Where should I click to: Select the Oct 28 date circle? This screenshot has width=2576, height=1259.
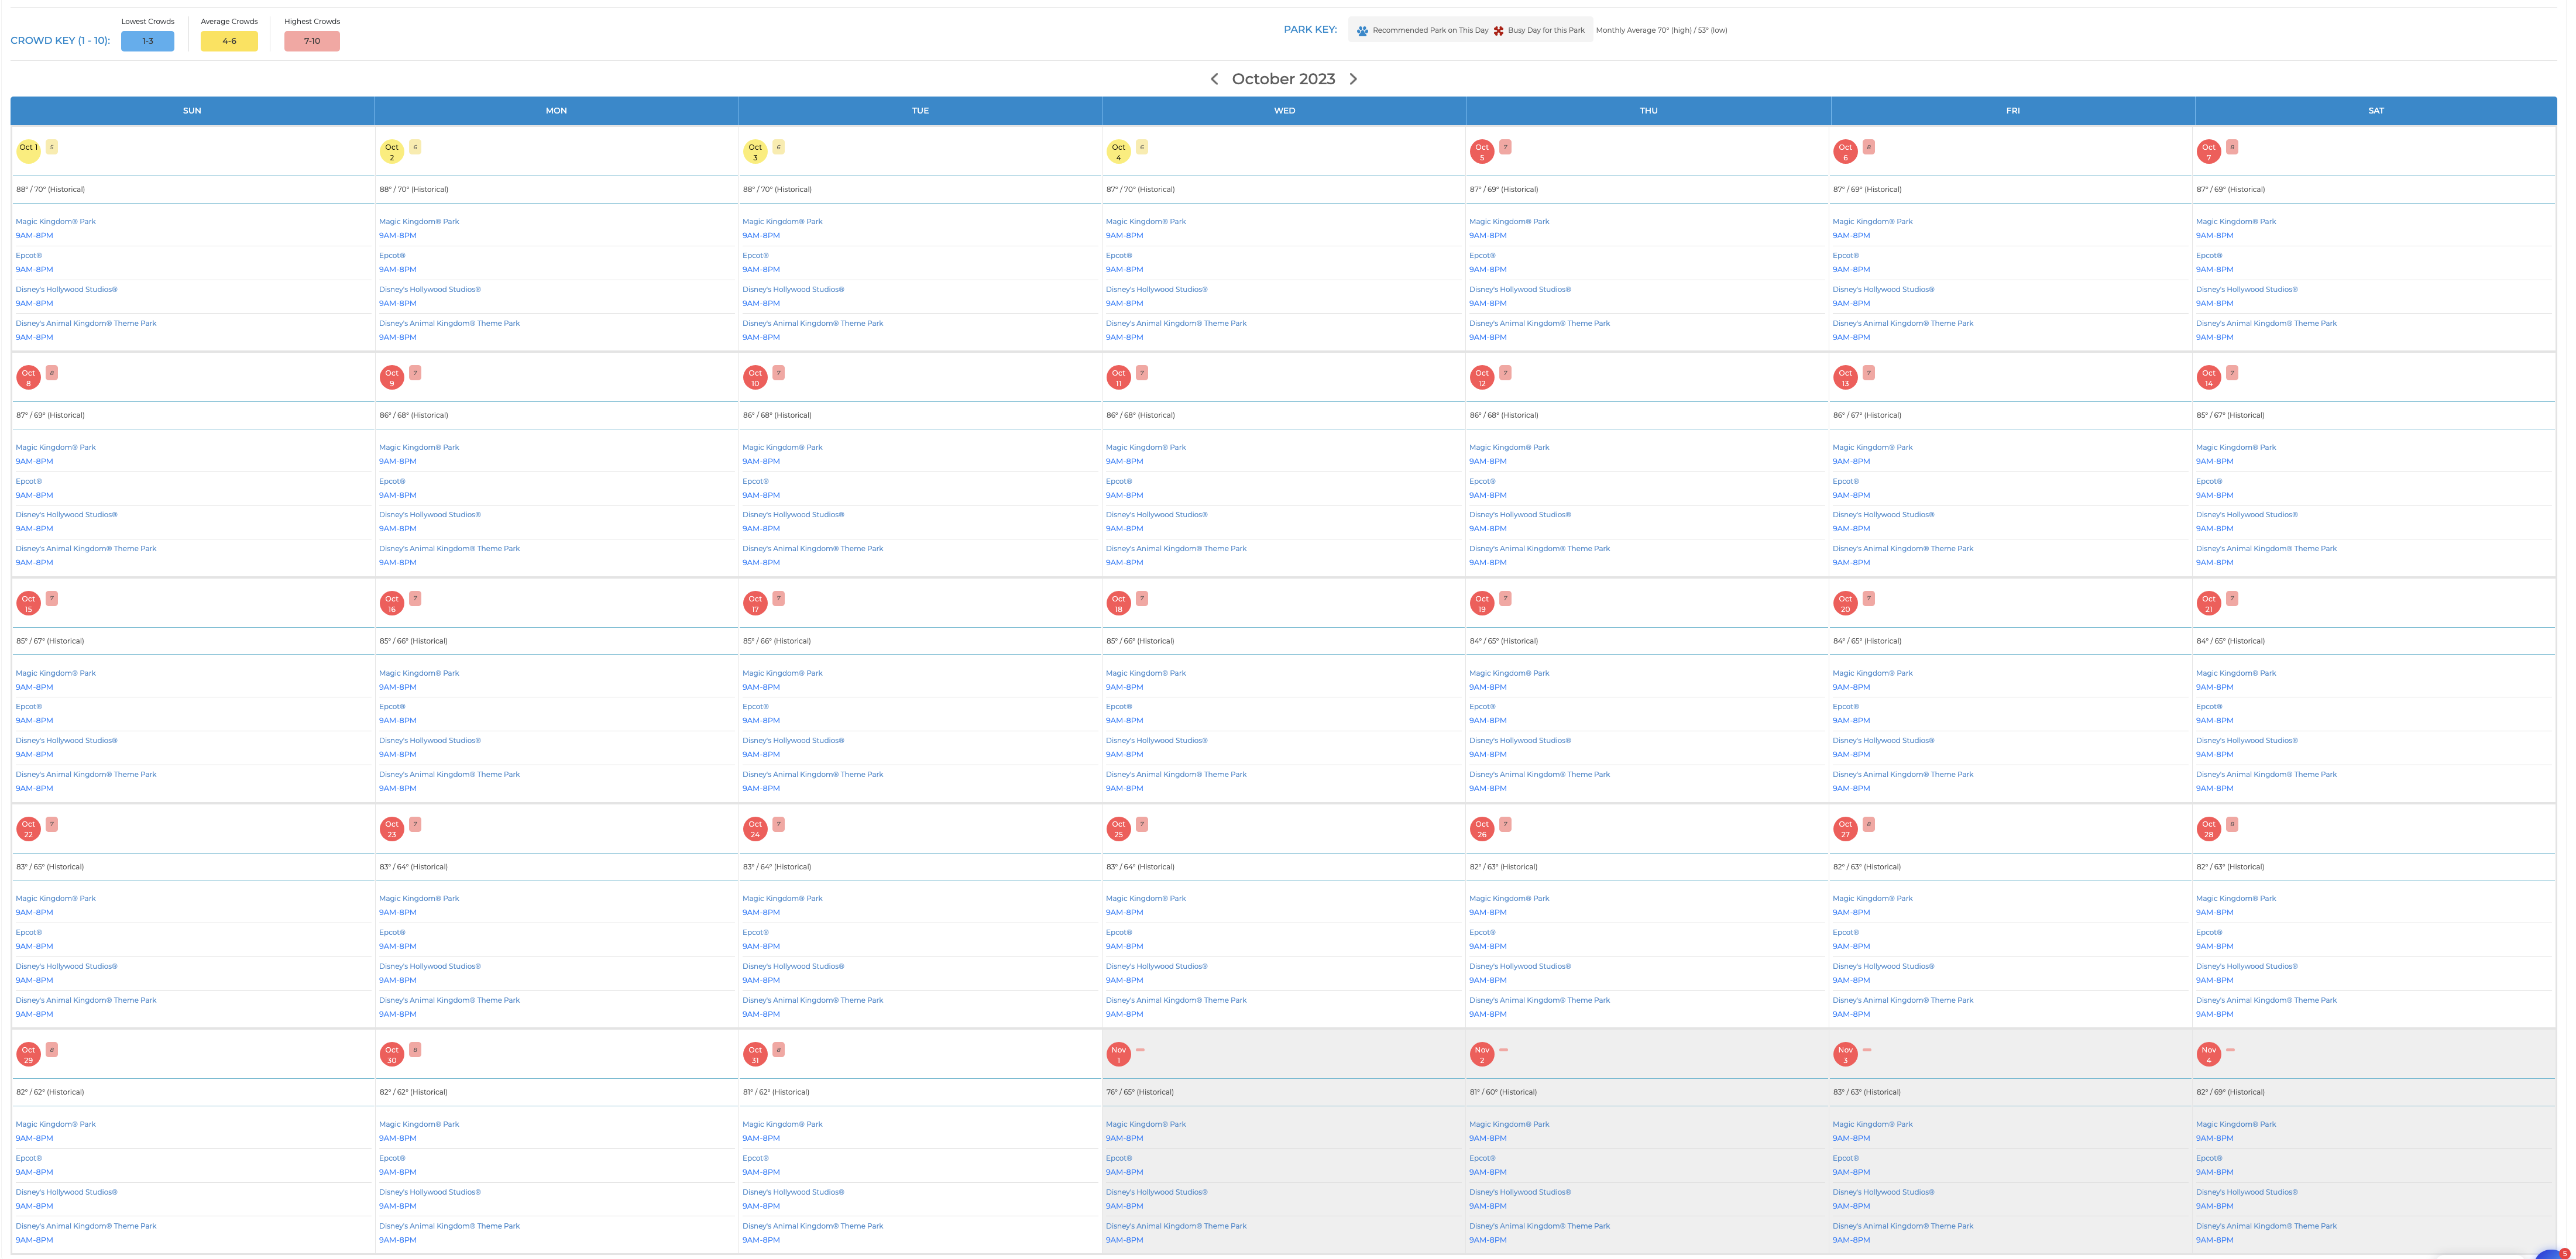coord(2209,829)
